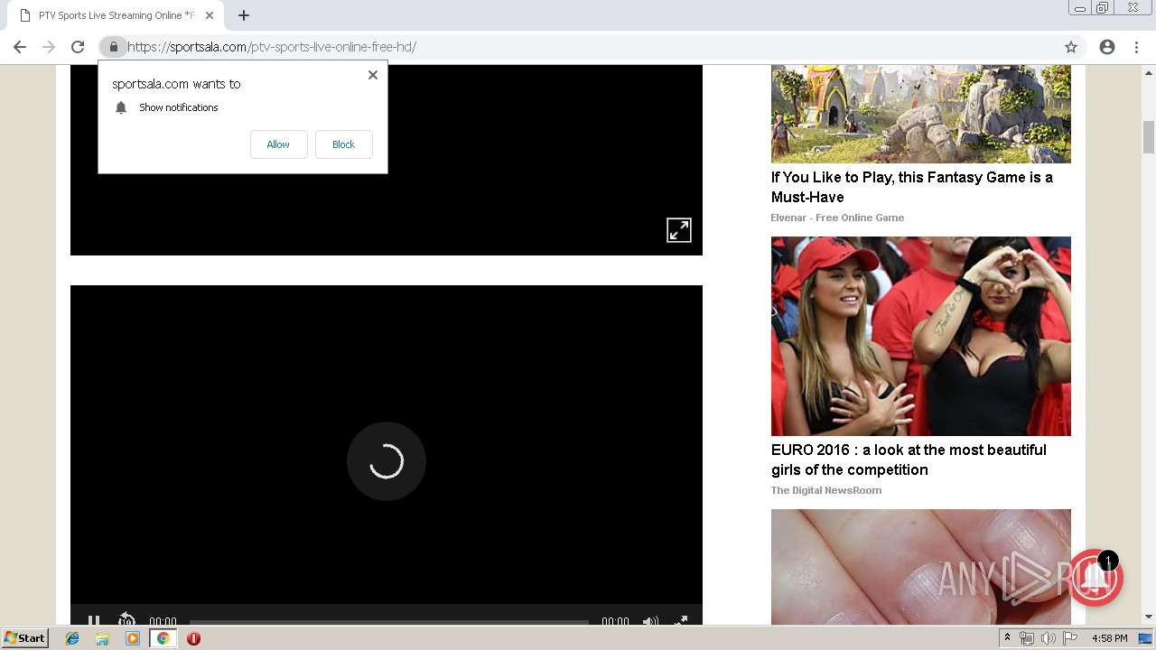
Task: Reload the sportsala.com page
Action: [78, 47]
